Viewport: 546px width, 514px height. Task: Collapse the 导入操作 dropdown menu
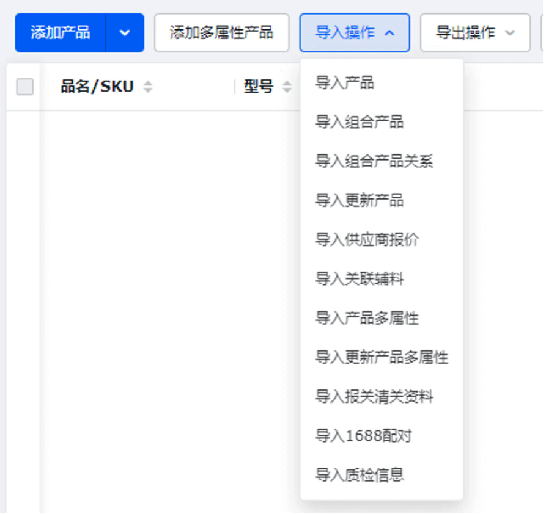point(355,33)
